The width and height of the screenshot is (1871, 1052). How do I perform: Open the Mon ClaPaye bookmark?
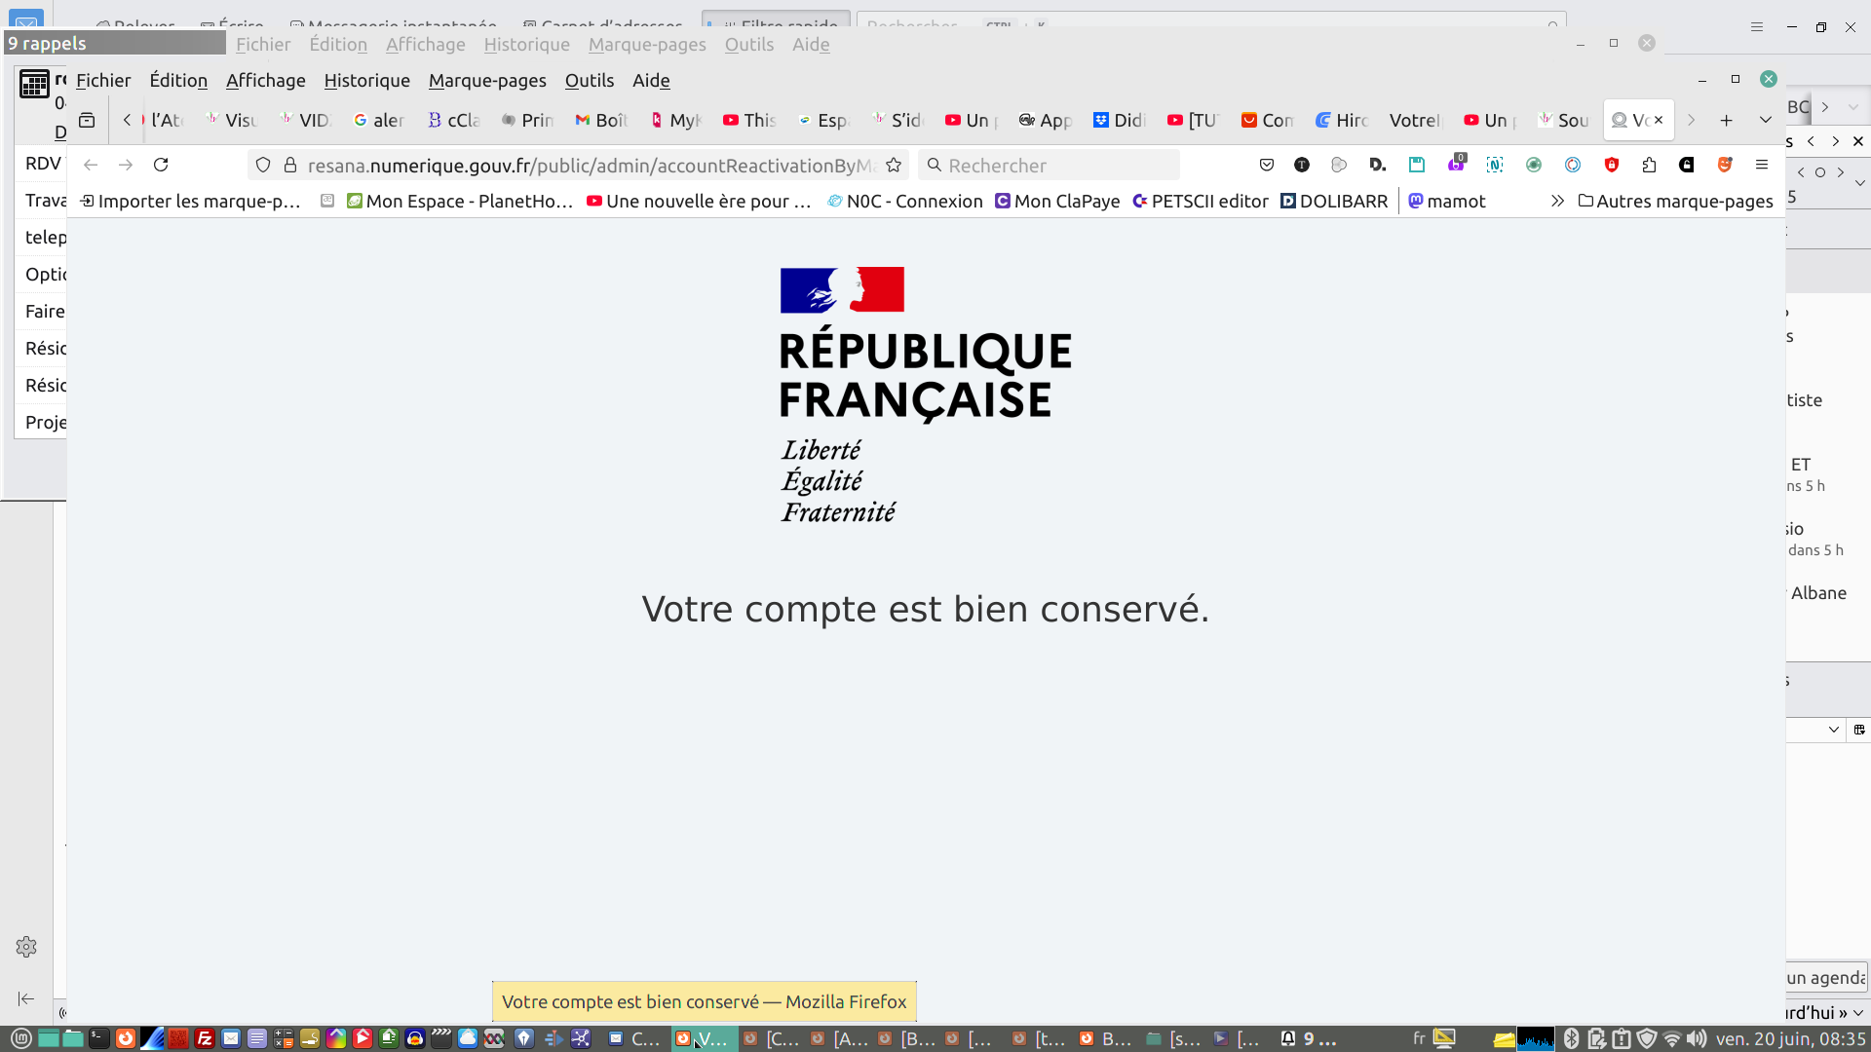(1057, 201)
